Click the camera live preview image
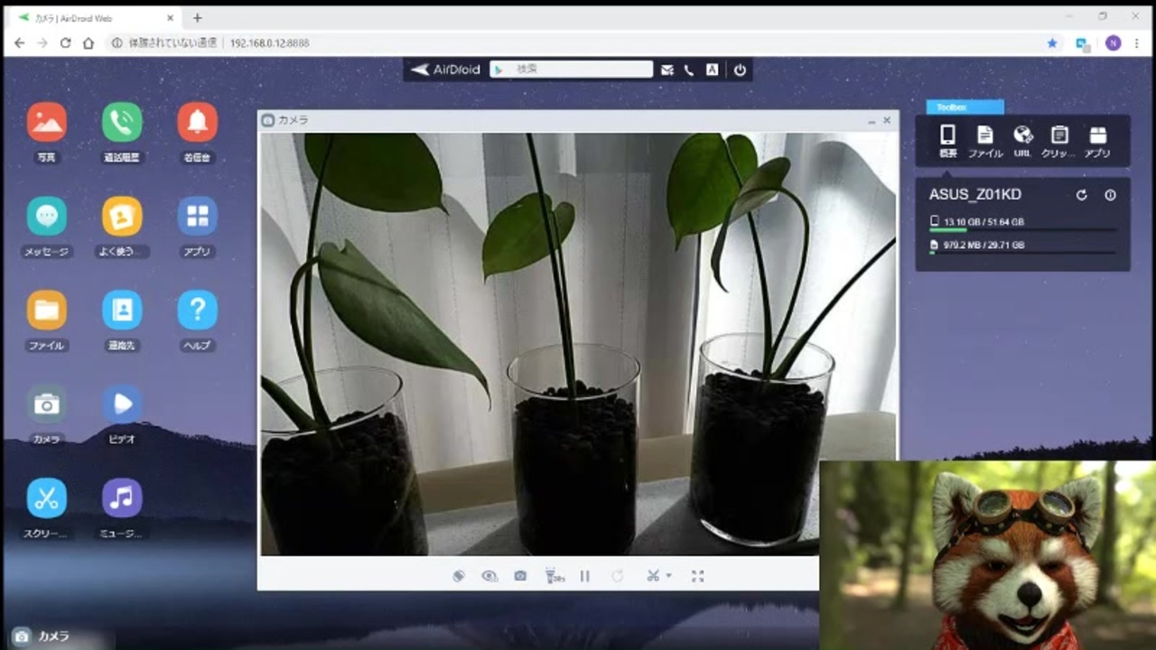1156x650 pixels. 579,344
